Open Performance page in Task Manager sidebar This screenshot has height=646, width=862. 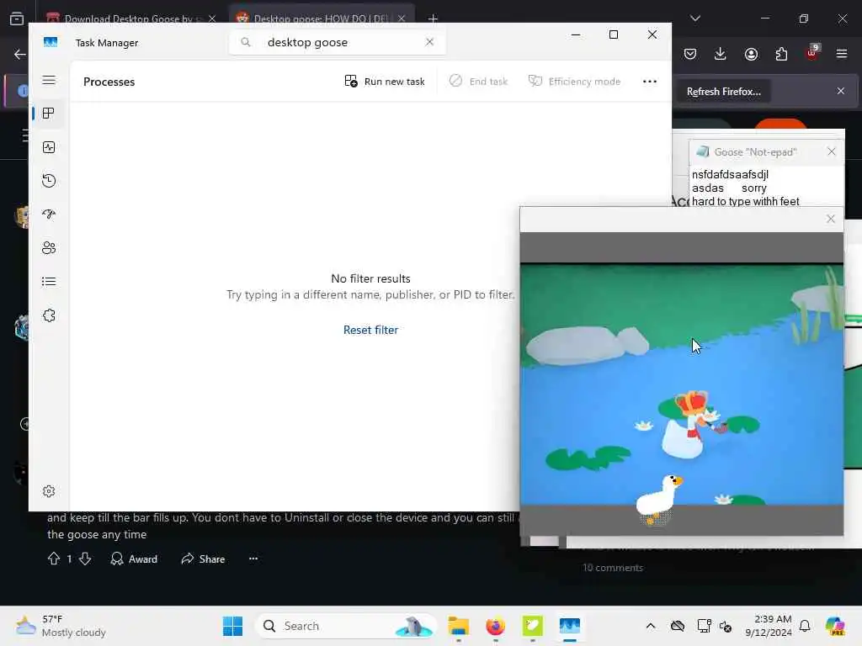(x=49, y=147)
